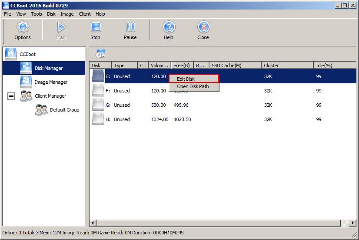Screen dimensions: 359x240
Task: Select the Default Group tree label
Action: [x=65, y=110]
